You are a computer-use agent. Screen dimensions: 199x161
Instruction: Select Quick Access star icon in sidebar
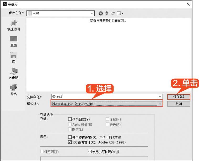coord(13,23)
